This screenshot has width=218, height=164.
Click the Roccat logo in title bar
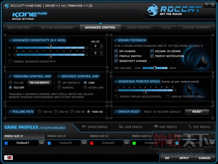(7, 6)
